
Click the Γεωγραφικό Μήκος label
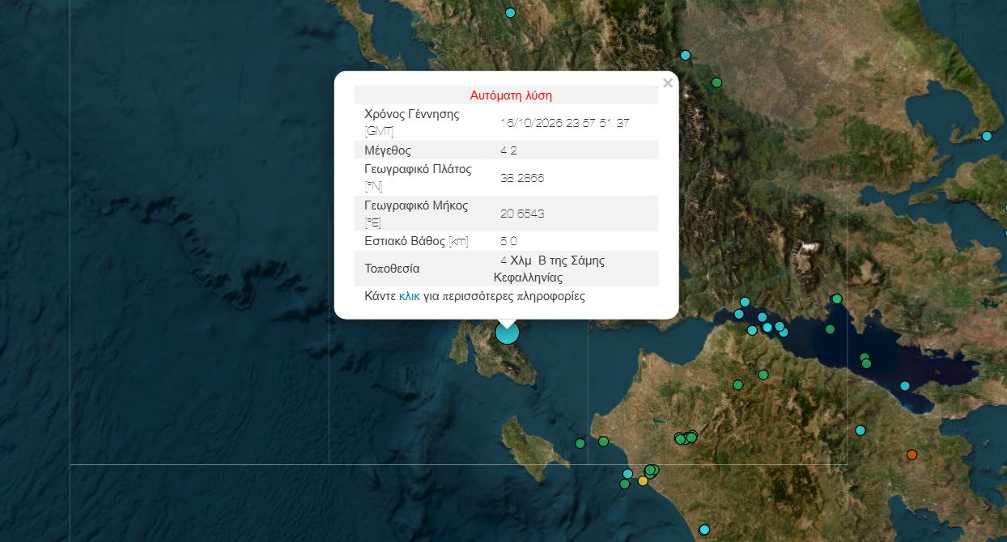pyautogui.click(x=416, y=205)
